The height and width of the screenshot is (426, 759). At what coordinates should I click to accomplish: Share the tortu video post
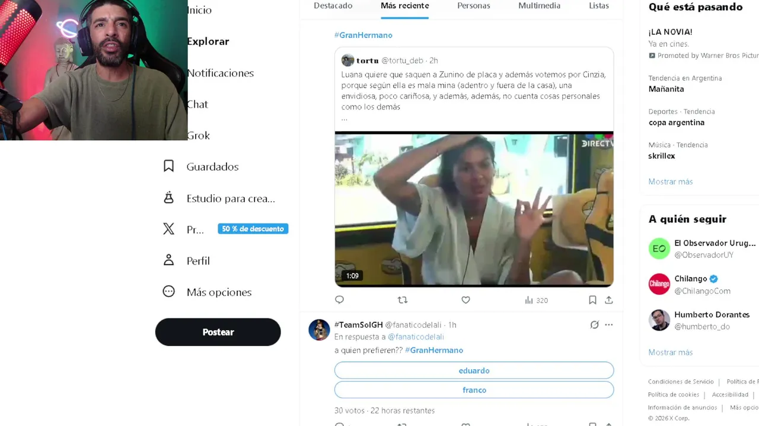608,300
